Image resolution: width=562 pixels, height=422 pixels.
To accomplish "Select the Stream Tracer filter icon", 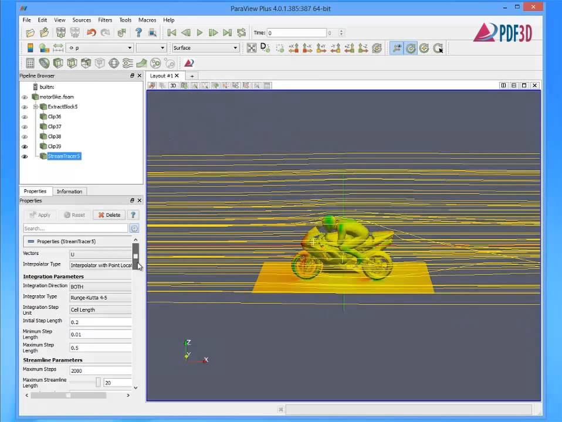I will coord(128,63).
